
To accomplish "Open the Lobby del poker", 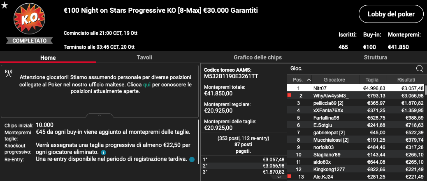I will point(391,14).
